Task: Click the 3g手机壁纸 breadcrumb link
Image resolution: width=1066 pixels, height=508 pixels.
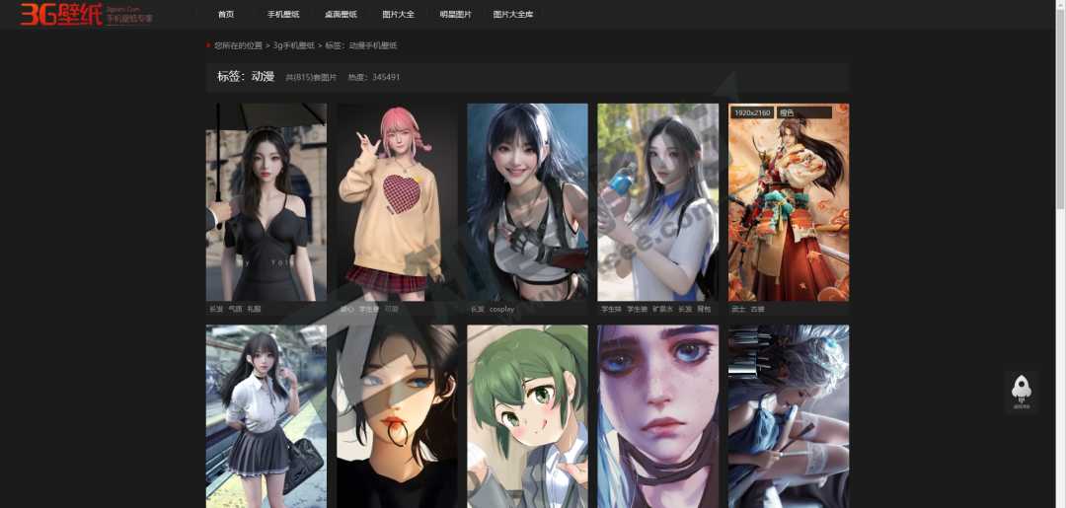Action: (x=294, y=45)
